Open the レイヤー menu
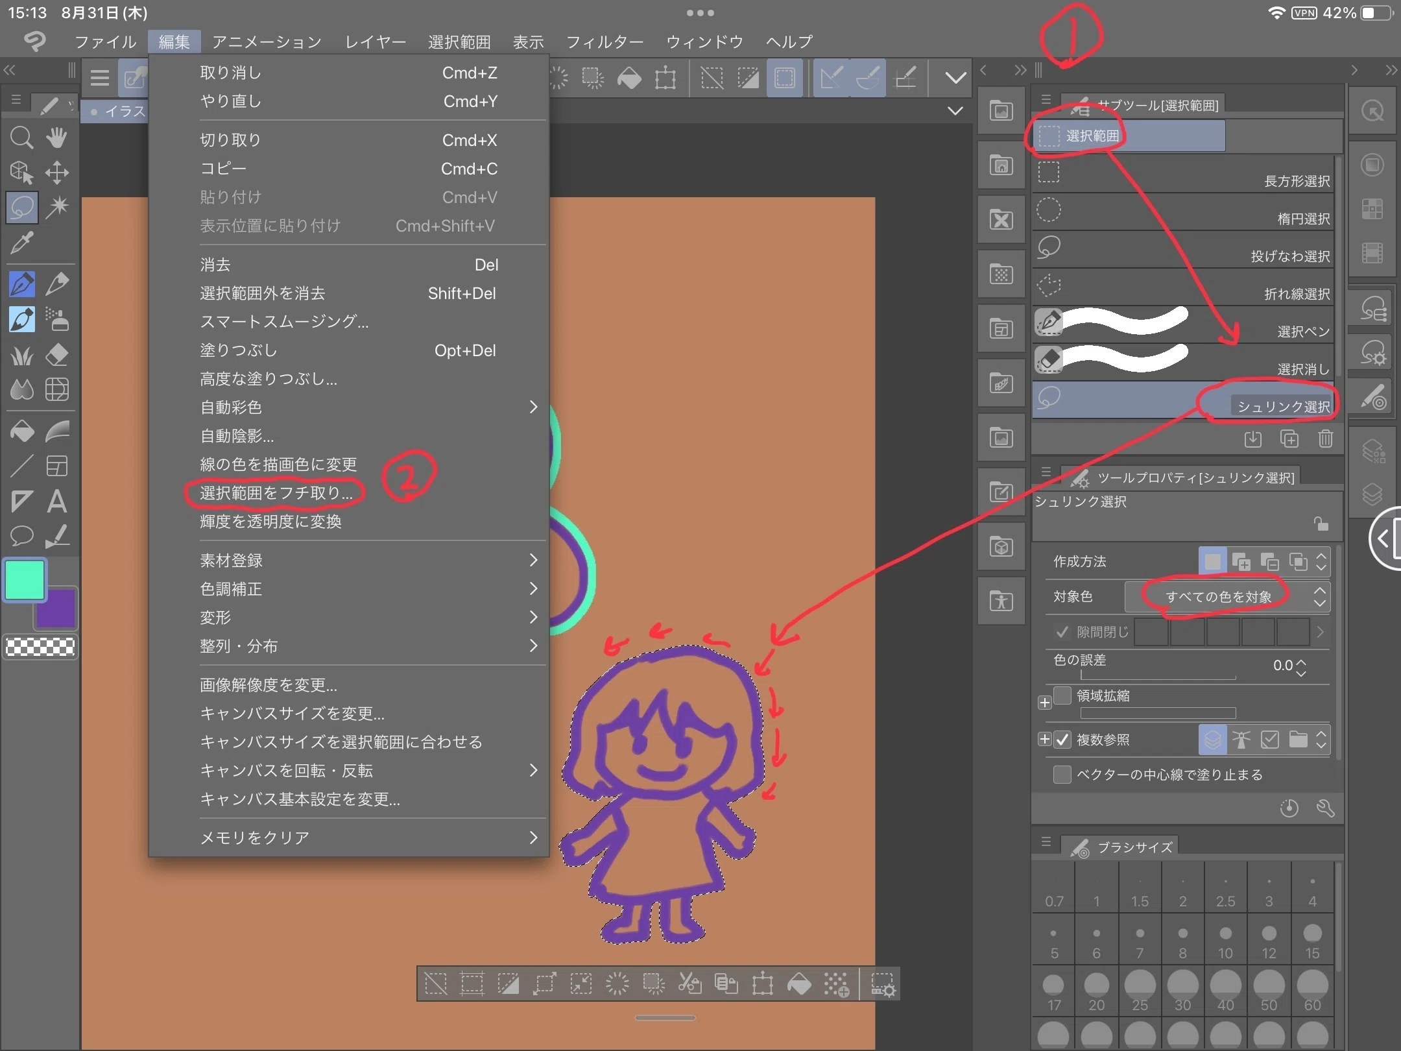 pyautogui.click(x=376, y=42)
